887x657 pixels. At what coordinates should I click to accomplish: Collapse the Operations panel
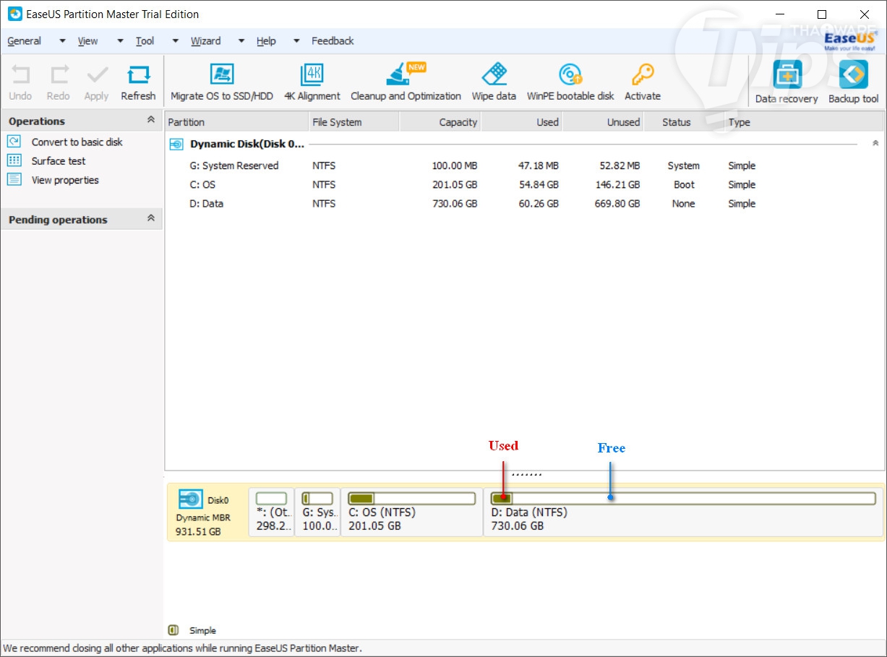(150, 120)
